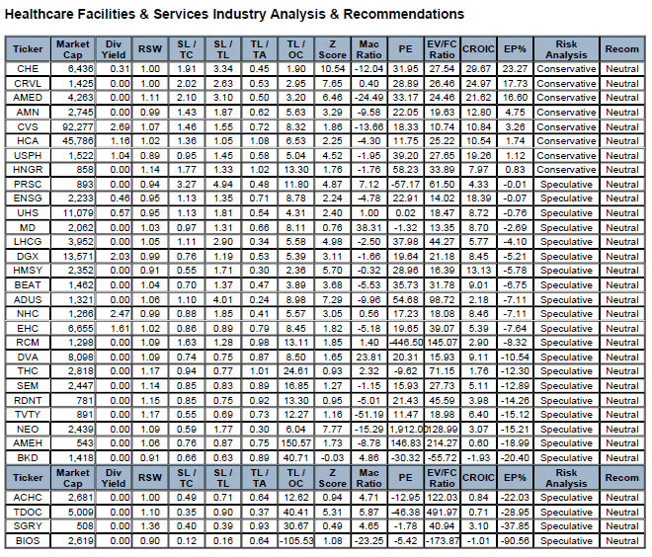Select the AMN ticker cell
Viewport: 652px width, 557px height.
28,113
